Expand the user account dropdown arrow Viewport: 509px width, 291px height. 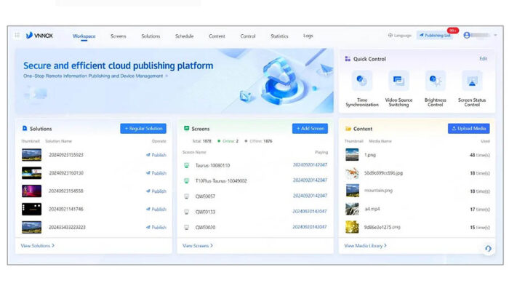[x=495, y=35]
